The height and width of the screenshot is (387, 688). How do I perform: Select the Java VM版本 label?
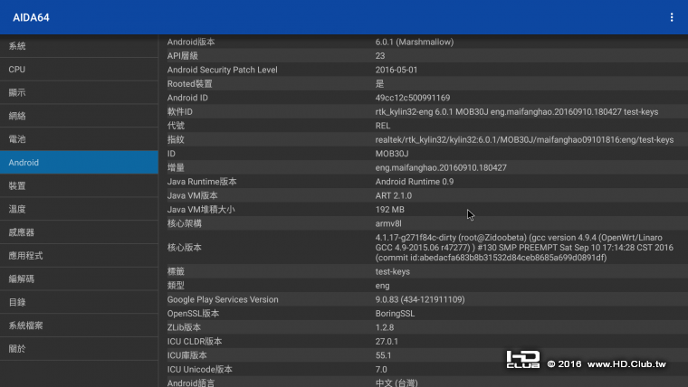click(192, 195)
